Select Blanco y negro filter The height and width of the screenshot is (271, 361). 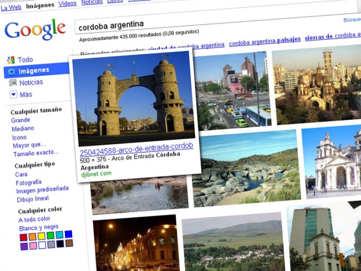click(39, 228)
